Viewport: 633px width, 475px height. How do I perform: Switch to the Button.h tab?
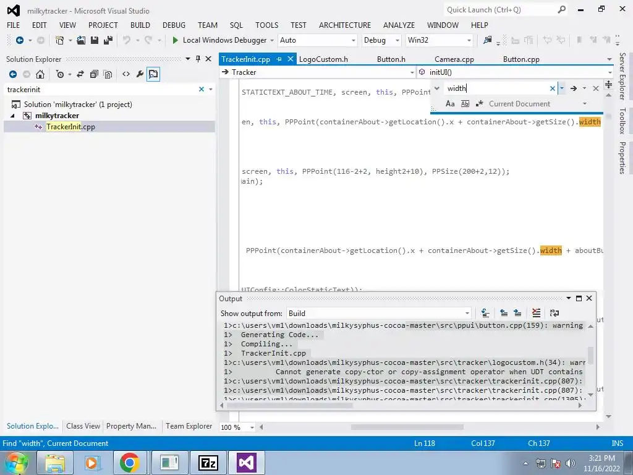click(391, 59)
